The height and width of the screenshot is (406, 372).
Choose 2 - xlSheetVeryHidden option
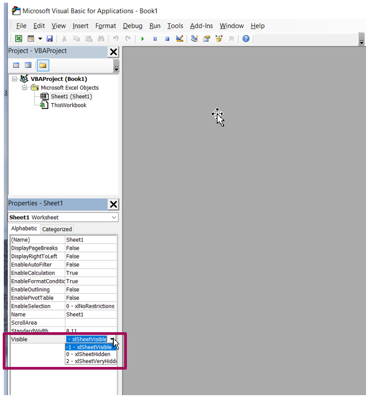[x=91, y=361]
